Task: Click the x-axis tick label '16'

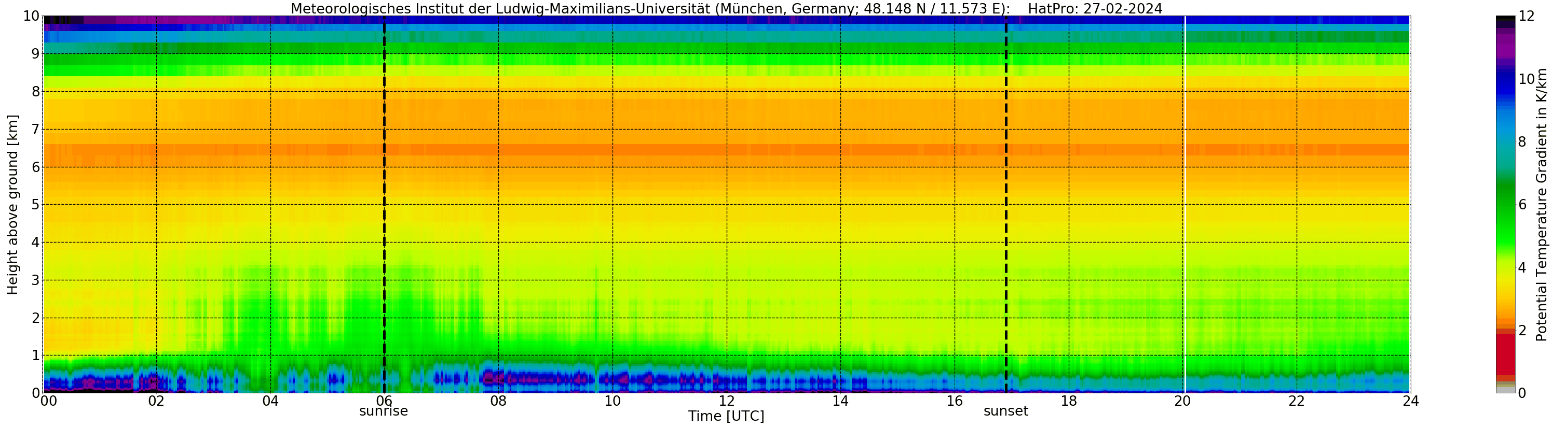Action: click(x=955, y=401)
